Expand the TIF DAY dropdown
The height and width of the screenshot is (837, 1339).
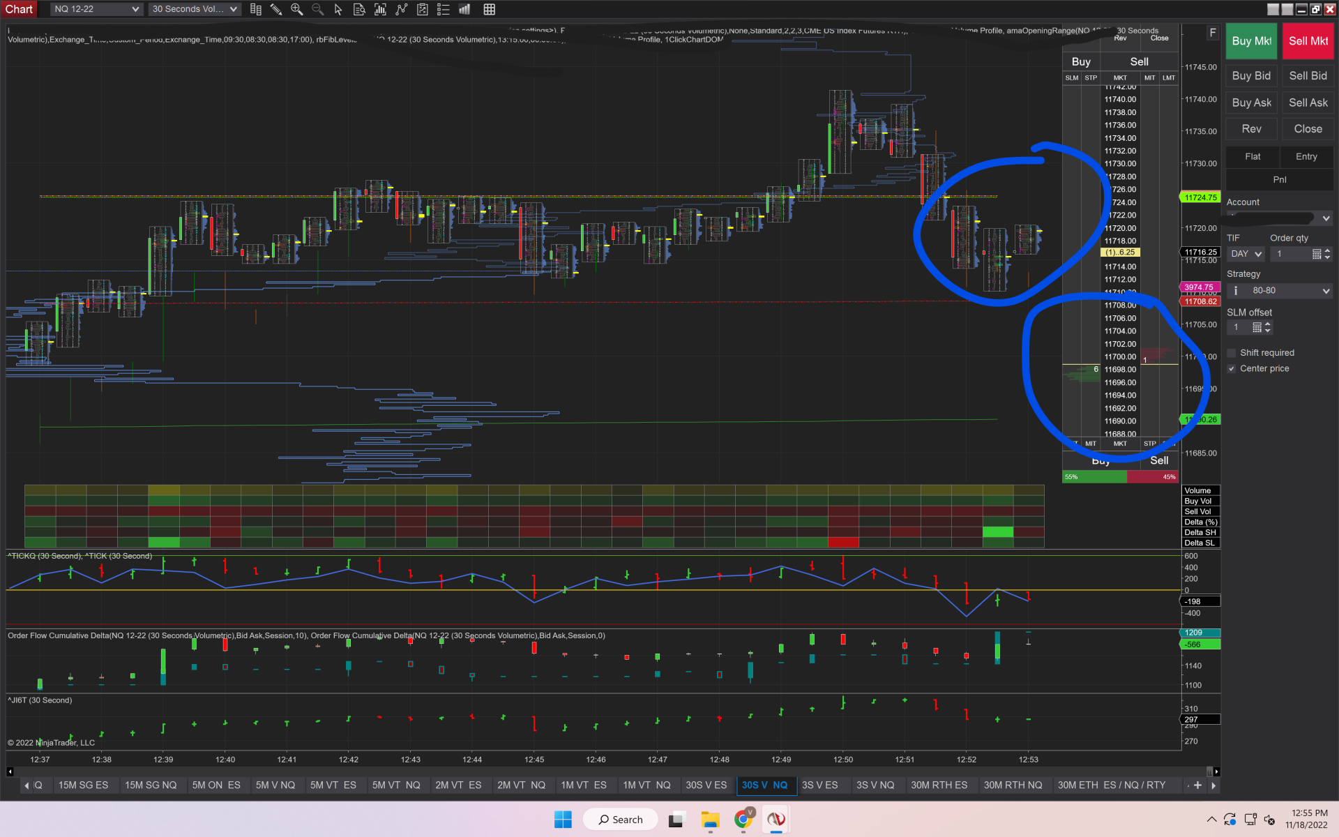tap(1246, 254)
